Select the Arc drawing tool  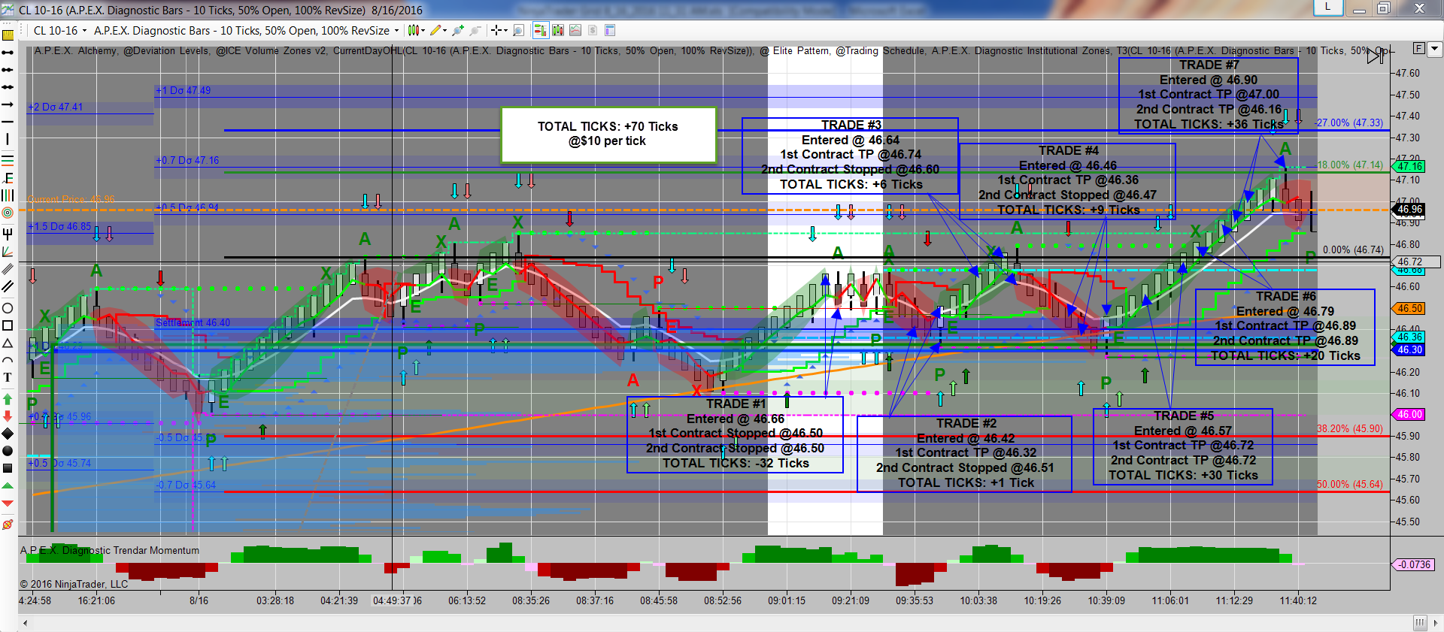click(8, 360)
